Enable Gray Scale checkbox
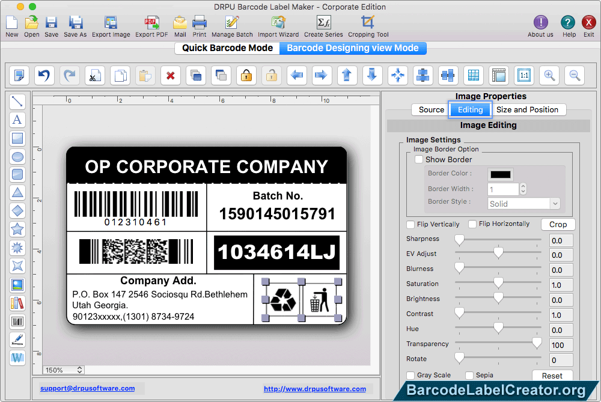Image resolution: width=601 pixels, height=402 pixels. tap(410, 375)
